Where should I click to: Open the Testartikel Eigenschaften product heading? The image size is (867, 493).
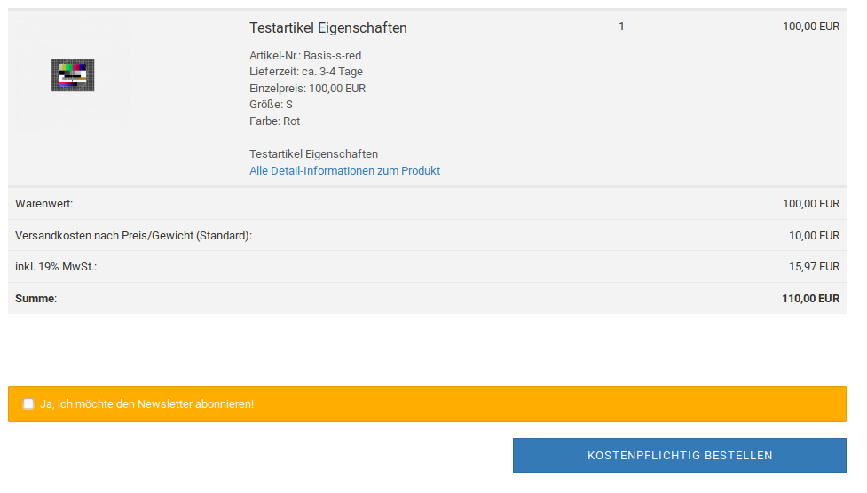[328, 28]
